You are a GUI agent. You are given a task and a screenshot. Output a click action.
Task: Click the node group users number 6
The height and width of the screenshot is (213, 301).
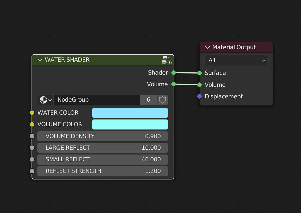click(x=148, y=100)
